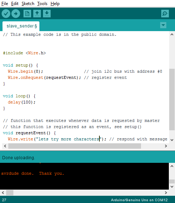Click editor vertical scrollbar up arrow
The height and width of the screenshot is (203, 175).
pyautogui.click(x=172, y=35)
